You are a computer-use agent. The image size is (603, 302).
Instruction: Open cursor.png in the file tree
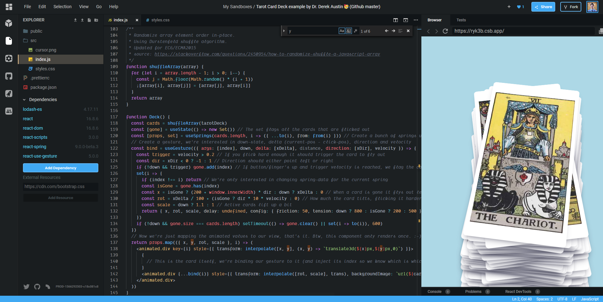(61, 50)
